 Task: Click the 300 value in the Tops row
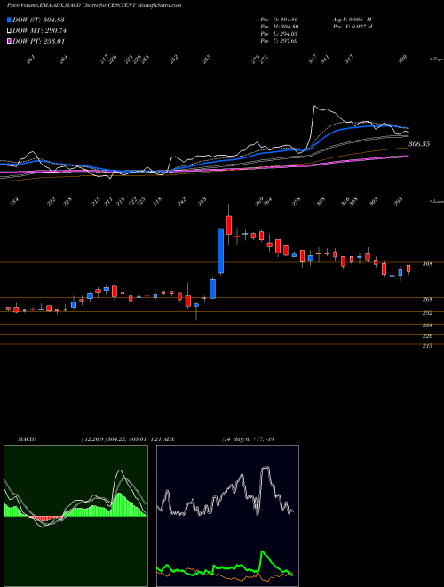point(402,60)
